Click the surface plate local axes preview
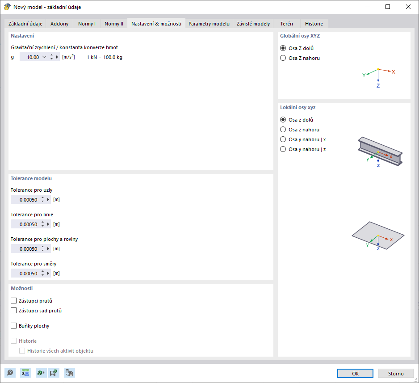This screenshot has height=383, width=419. 378,236
